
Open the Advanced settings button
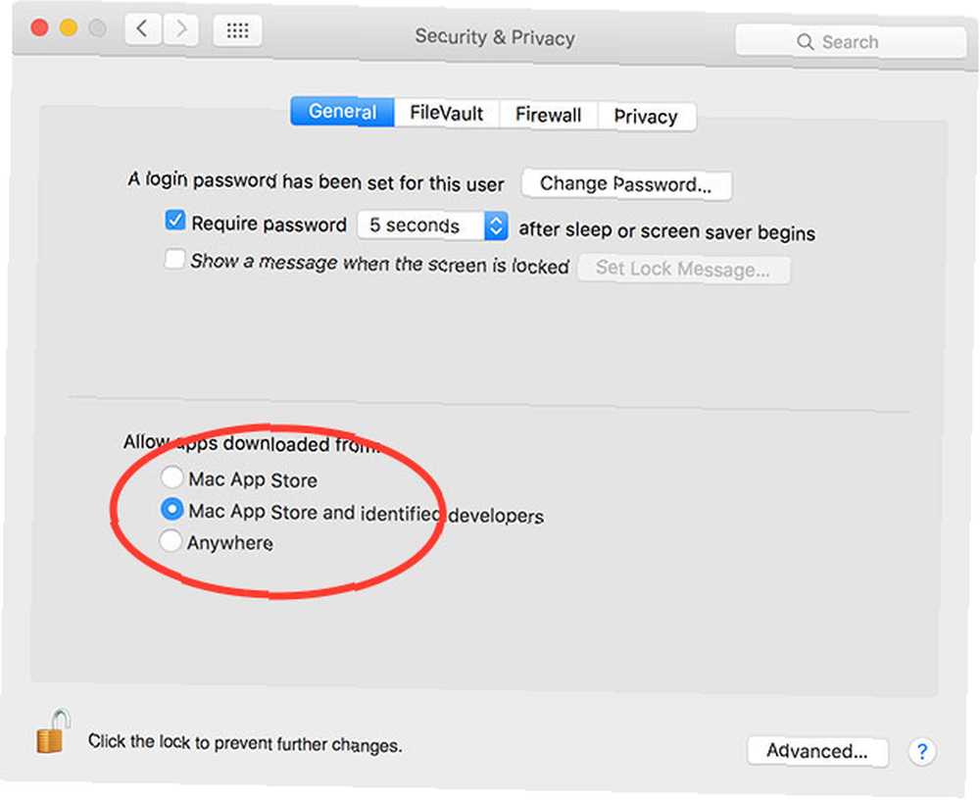click(x=817, y=750)
